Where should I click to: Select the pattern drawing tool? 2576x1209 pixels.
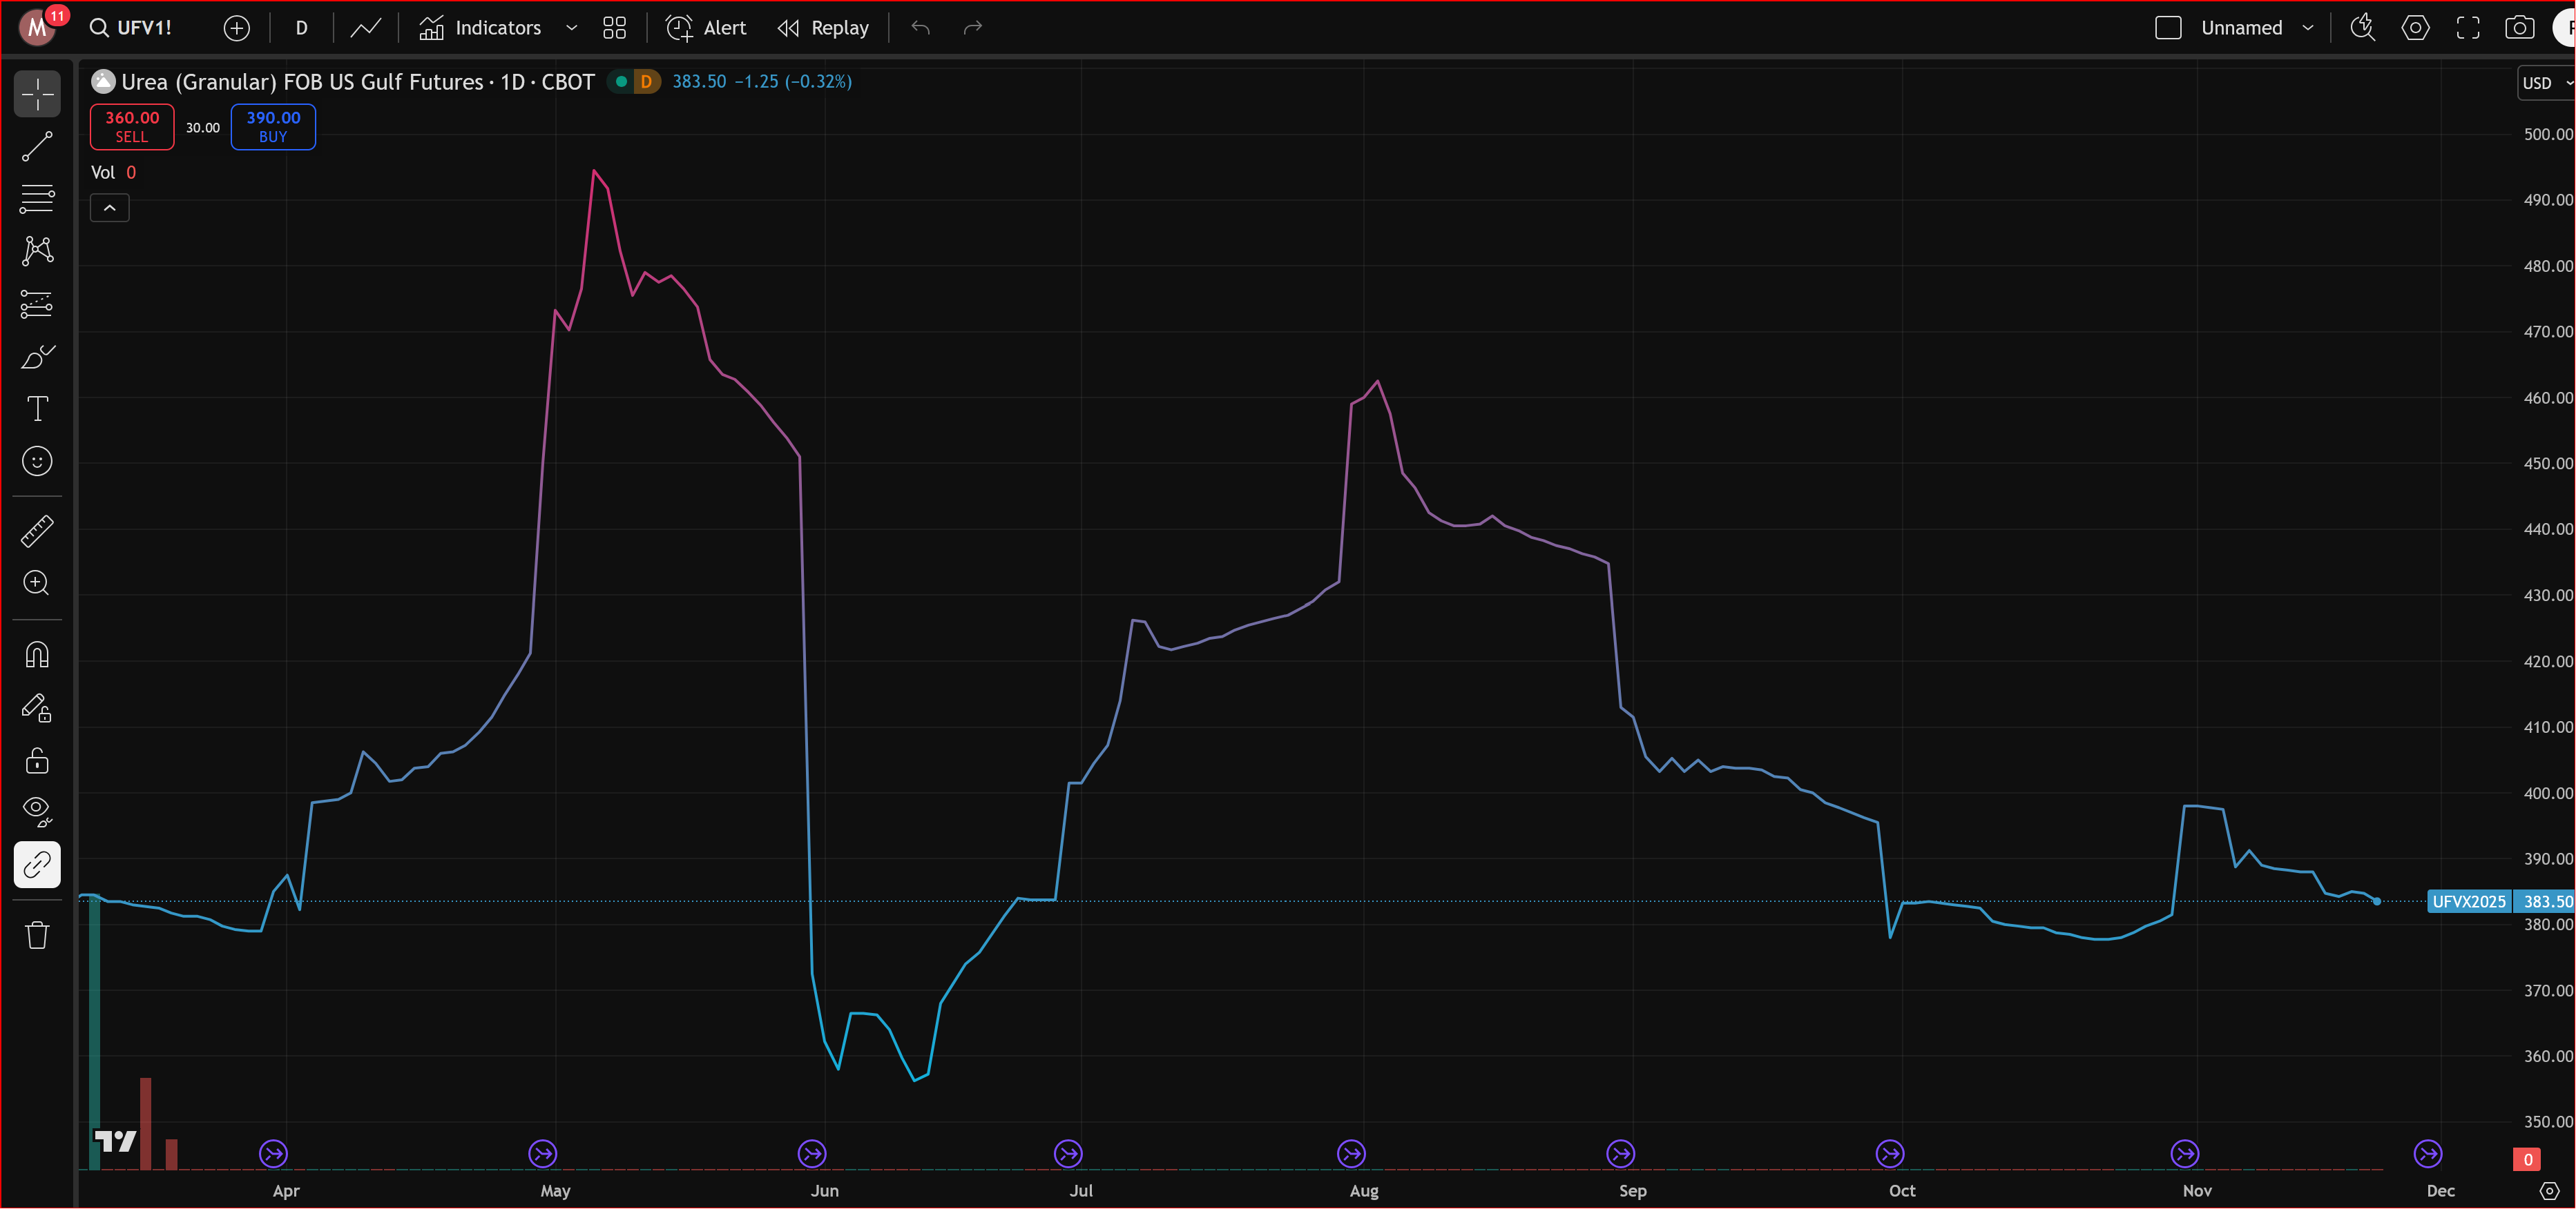37,250
